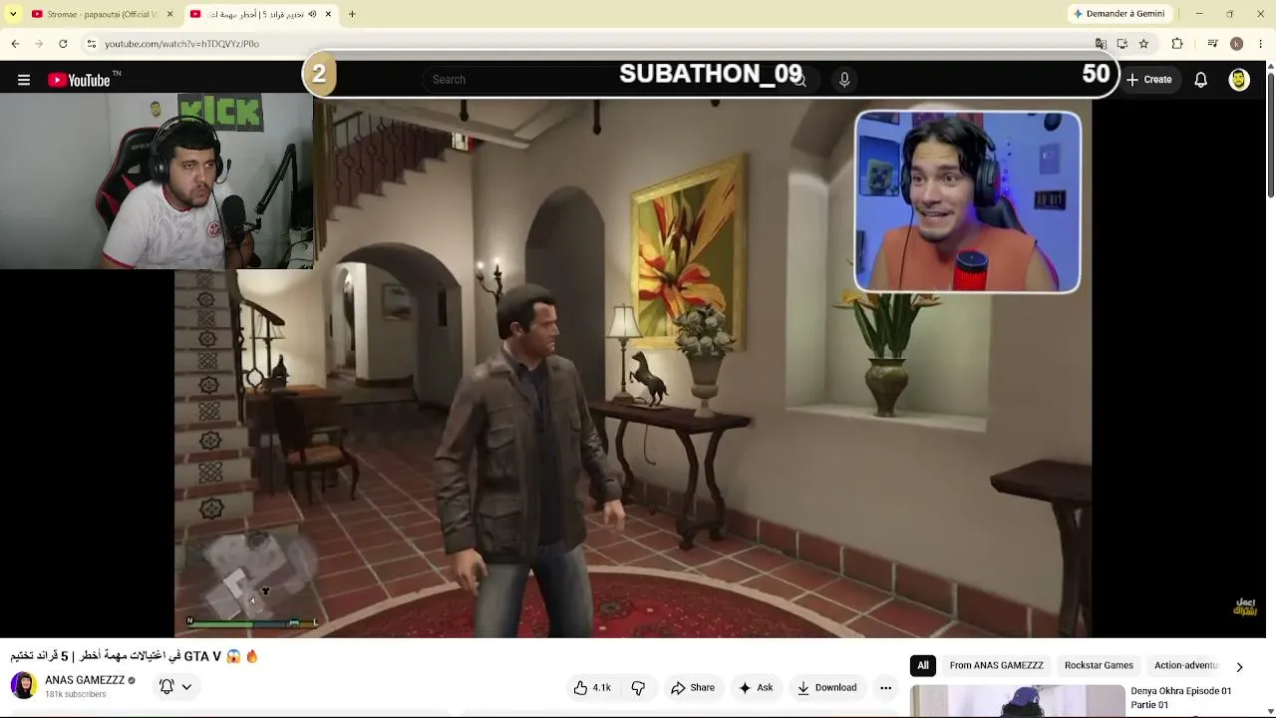Close the Stromae papaoutai tab
Image resolution: width=1276 pixels, height=718 pixels.
click(169, 14)
